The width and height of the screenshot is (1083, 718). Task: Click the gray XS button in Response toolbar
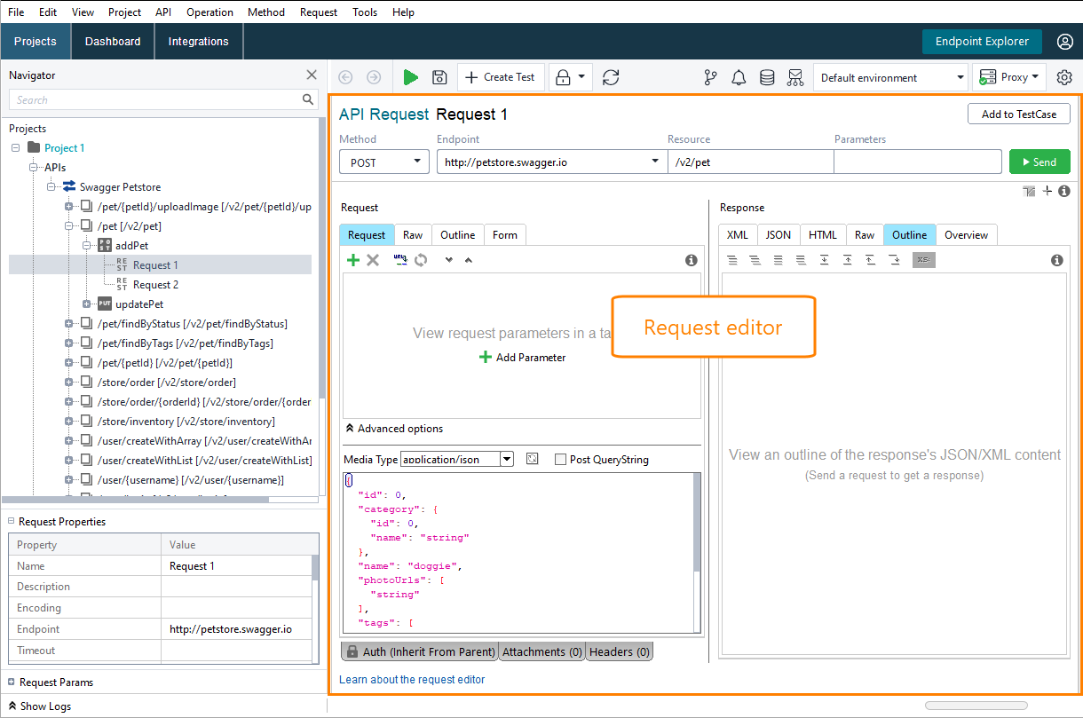pos(924,260)
